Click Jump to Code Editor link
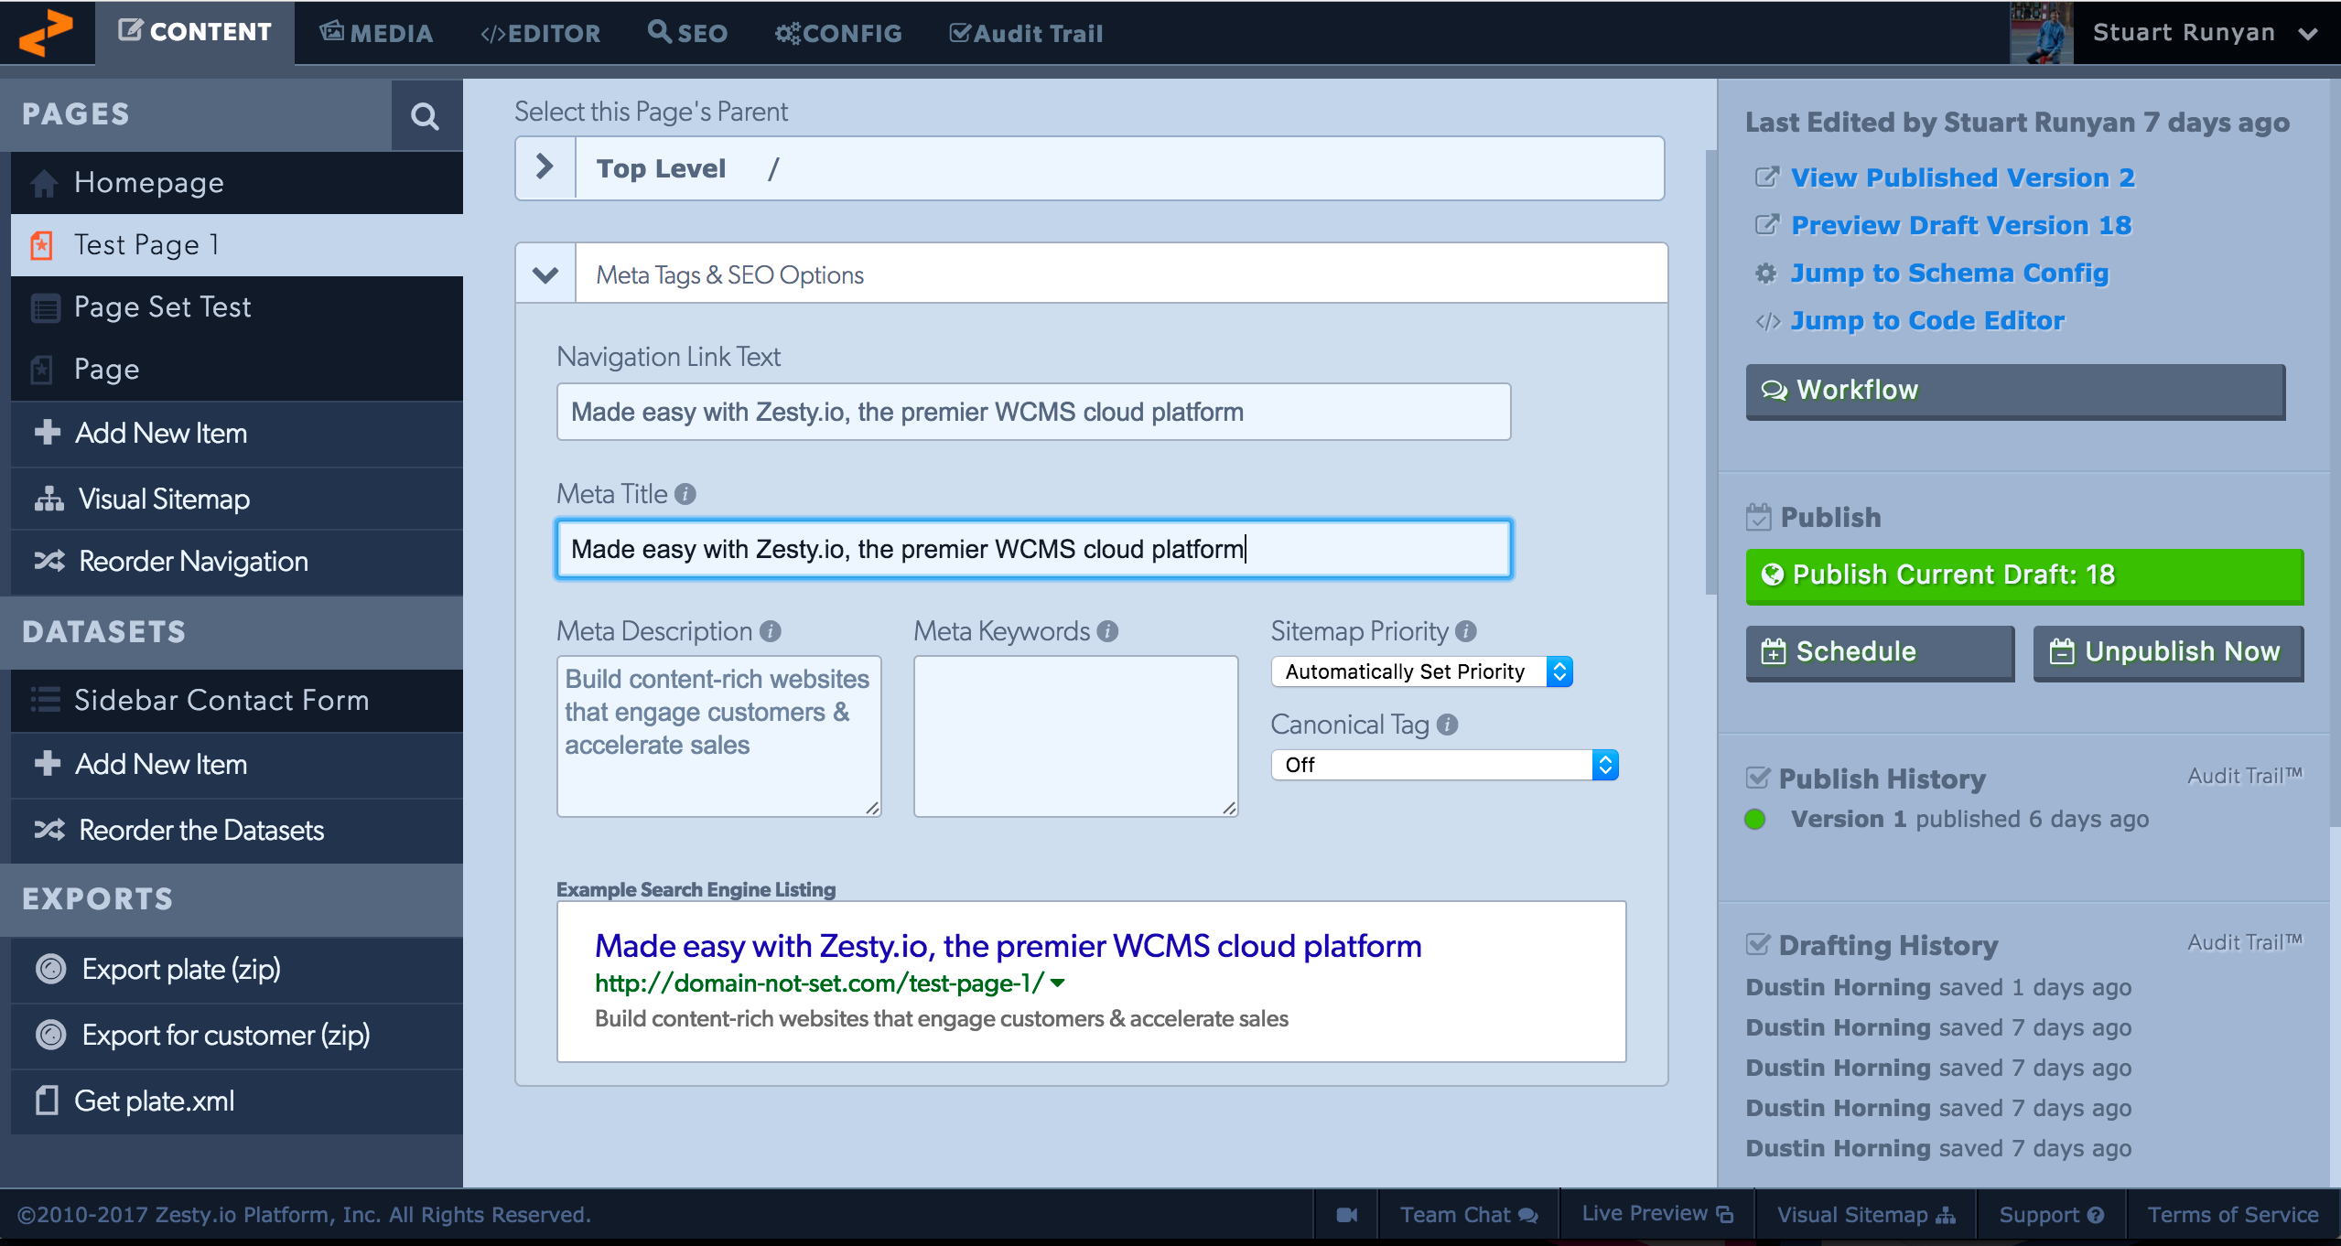This screenshot has width=2341, height=1246. pos(1927,320)
